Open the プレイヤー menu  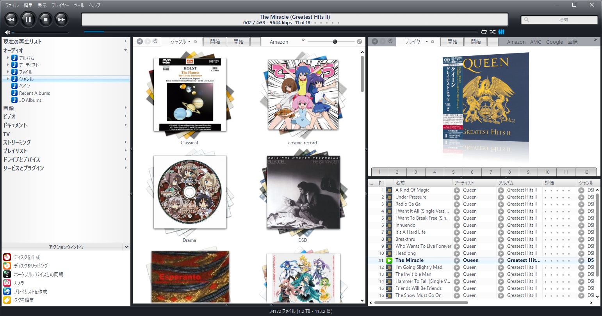(x=60, y=5)
